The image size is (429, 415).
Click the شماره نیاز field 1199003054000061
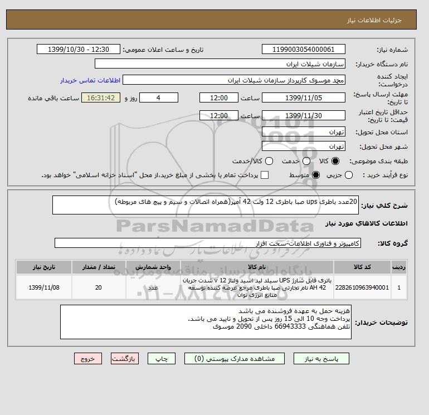coord(304,49)
